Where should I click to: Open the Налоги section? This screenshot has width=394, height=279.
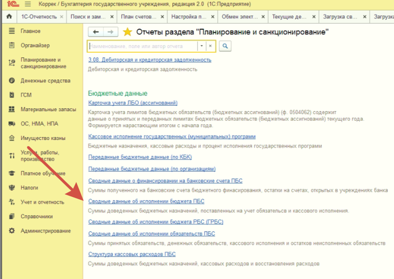point(30,187)
